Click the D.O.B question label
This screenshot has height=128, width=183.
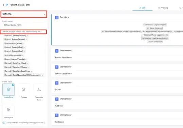point(58,90)
